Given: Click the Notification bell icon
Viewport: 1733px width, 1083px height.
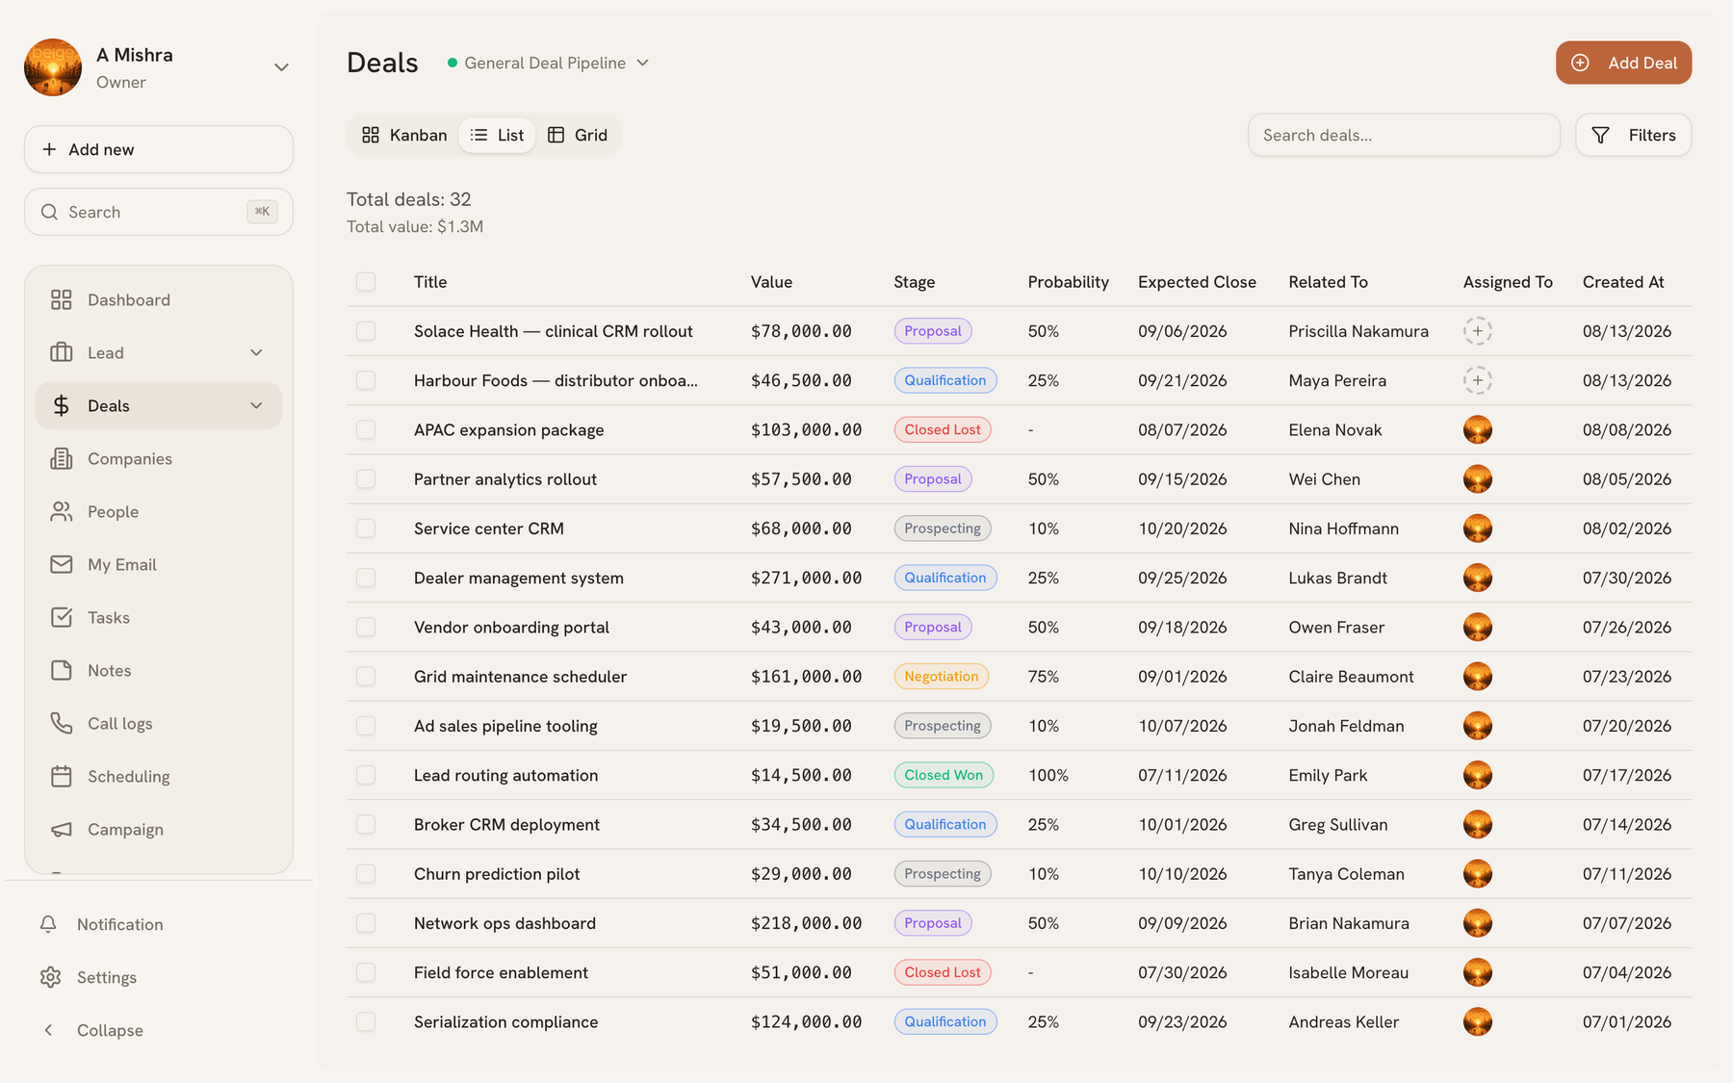Looking at the screenshot, I should tap(48, 924).
